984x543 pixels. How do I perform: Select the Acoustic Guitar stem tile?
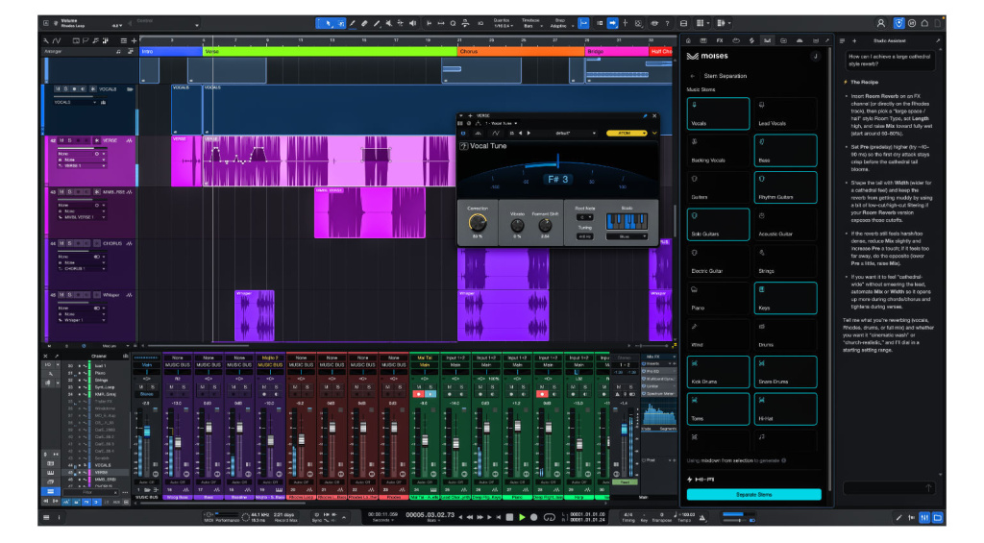[786, 225]
